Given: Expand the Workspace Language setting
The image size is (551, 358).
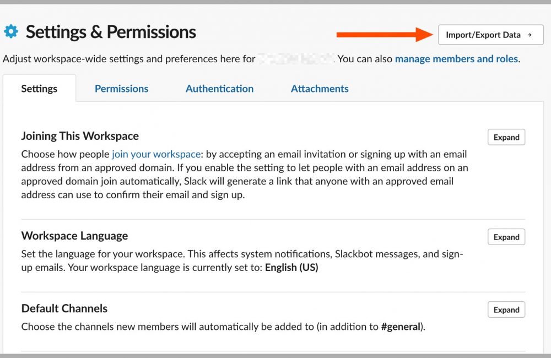Looking at the screenshot, I should click(506, 237).
